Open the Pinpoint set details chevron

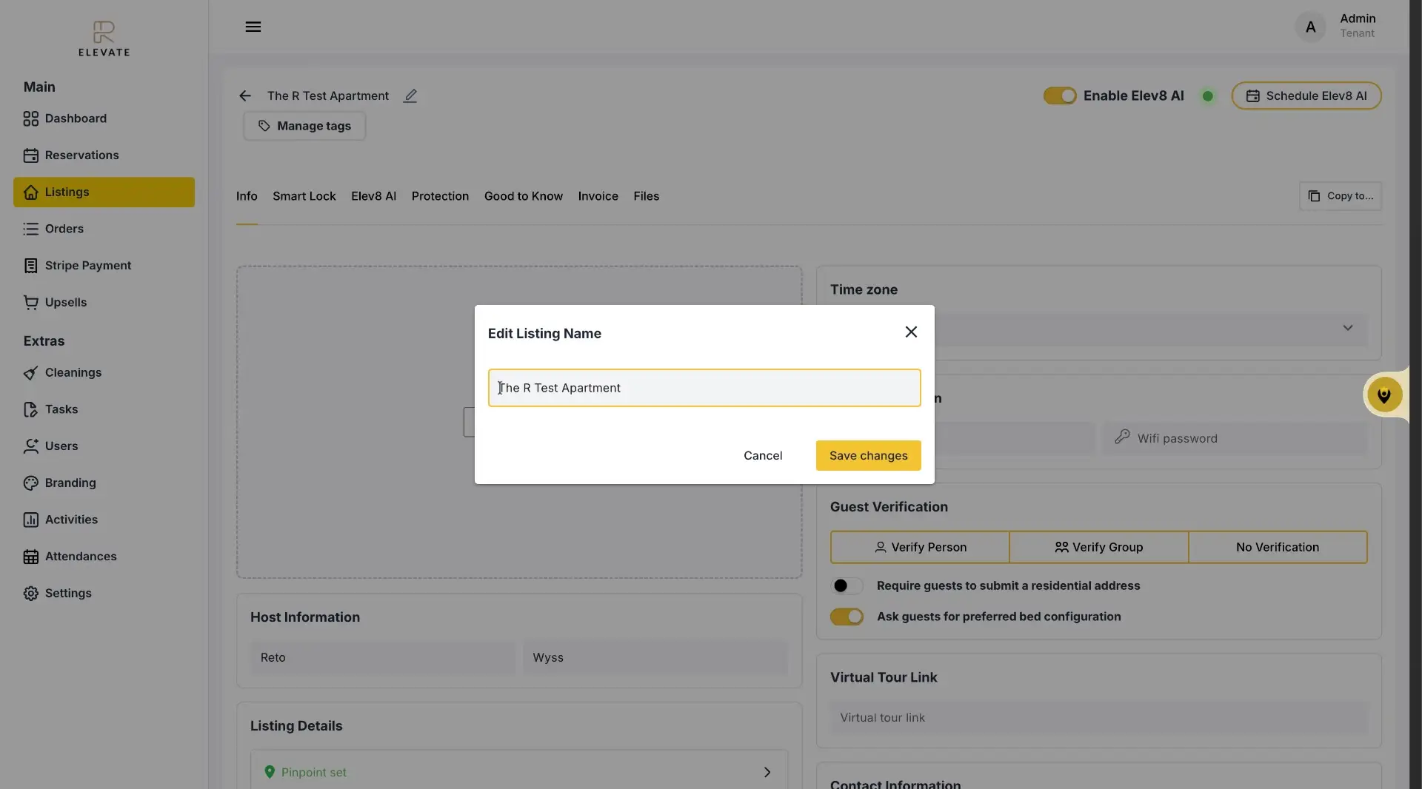[767, 772]
